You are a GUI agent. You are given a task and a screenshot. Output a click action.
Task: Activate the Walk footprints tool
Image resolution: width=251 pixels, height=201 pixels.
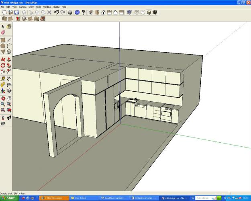point(9,117)
